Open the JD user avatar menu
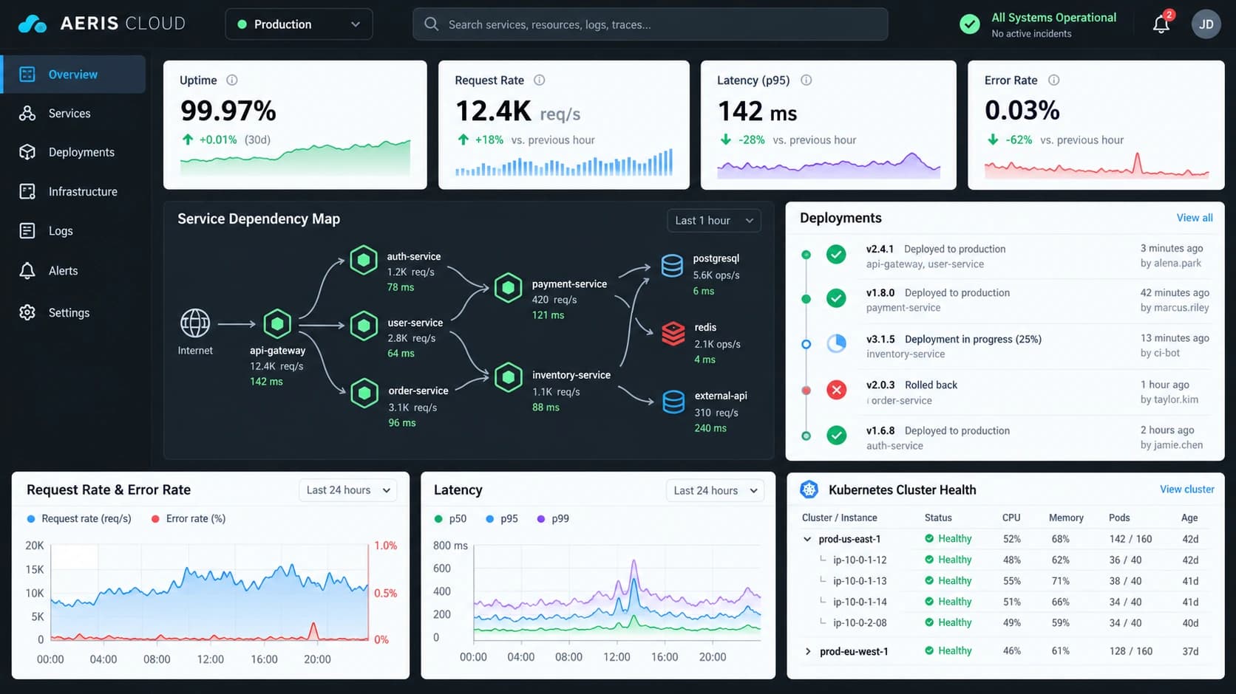The height and width of the screenshot is (694, 1236). point(1206,24)
